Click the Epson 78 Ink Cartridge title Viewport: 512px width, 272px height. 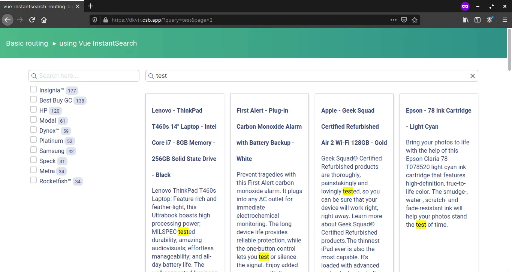tap(439, 119)
